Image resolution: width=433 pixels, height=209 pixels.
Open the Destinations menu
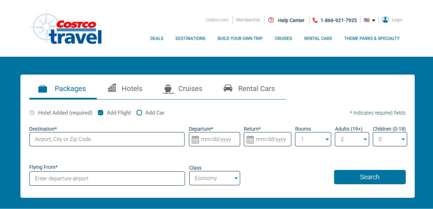[190, 39]
